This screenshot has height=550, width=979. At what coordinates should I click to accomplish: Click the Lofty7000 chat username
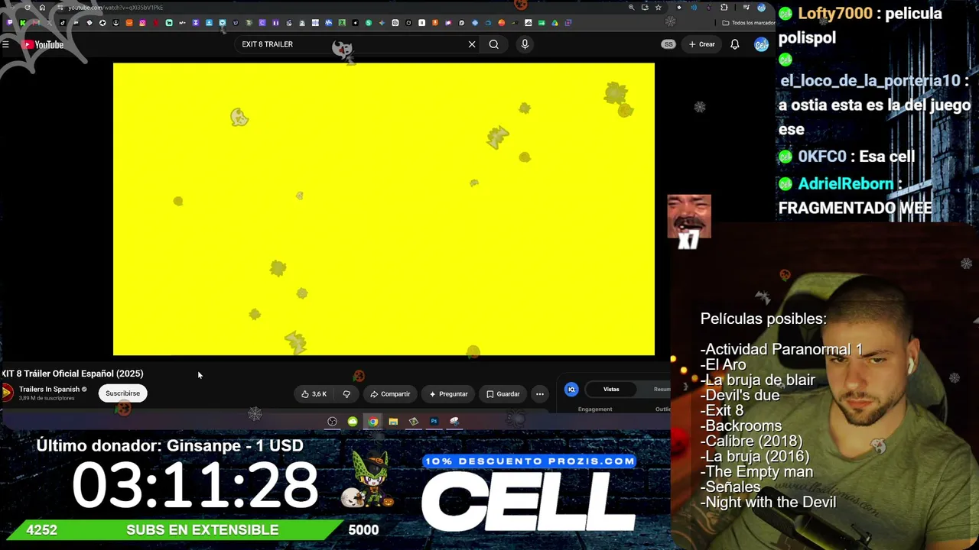[835, 14]
